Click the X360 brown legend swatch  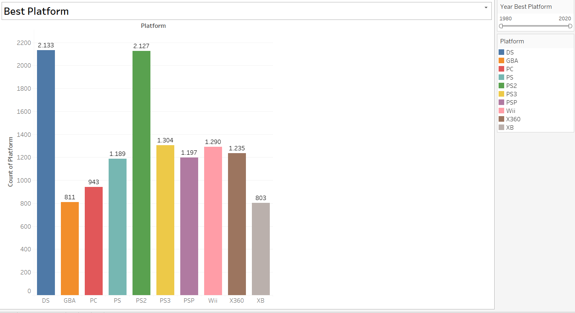501,119
